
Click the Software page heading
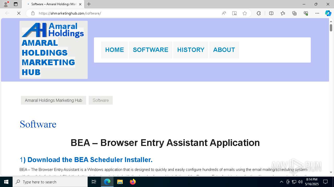[x=38, y=124]
